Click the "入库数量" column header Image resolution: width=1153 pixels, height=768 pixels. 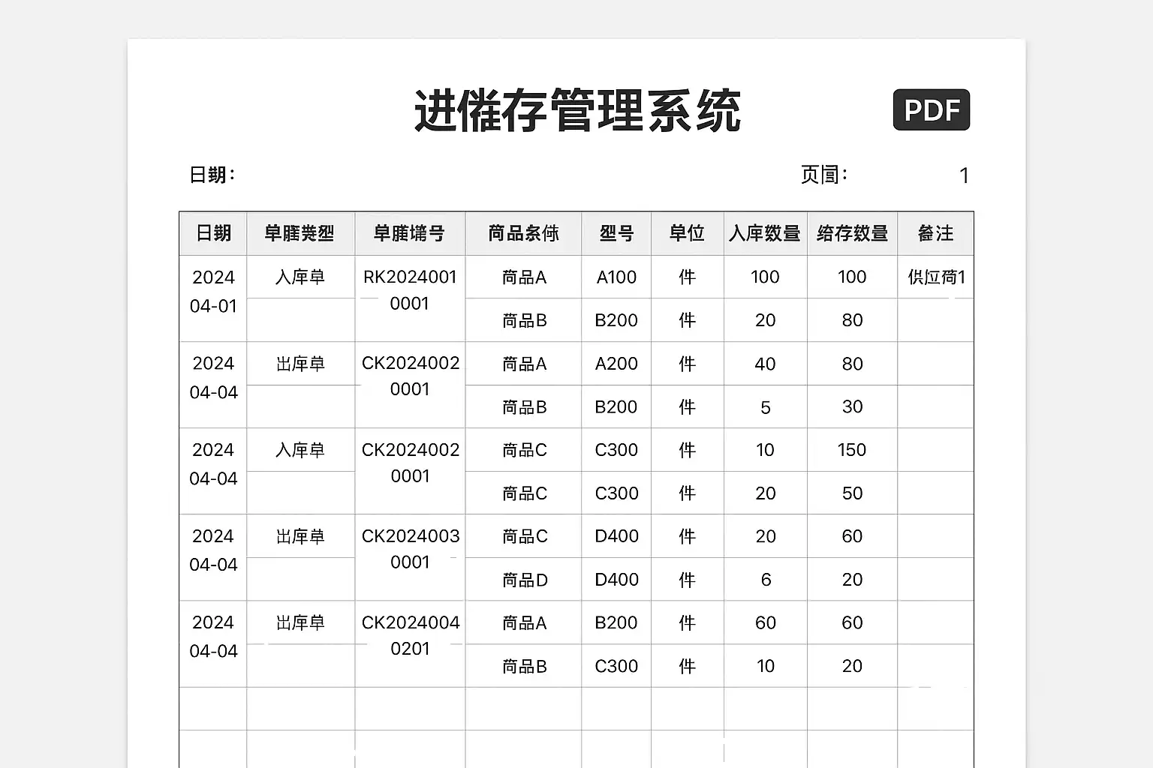point(765,233)
